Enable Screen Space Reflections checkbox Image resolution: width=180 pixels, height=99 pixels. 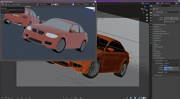(x=155, y=33)
